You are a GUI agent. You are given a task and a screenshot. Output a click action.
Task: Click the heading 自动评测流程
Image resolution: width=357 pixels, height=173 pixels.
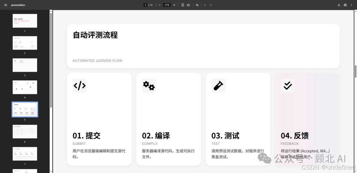(95, 35)
